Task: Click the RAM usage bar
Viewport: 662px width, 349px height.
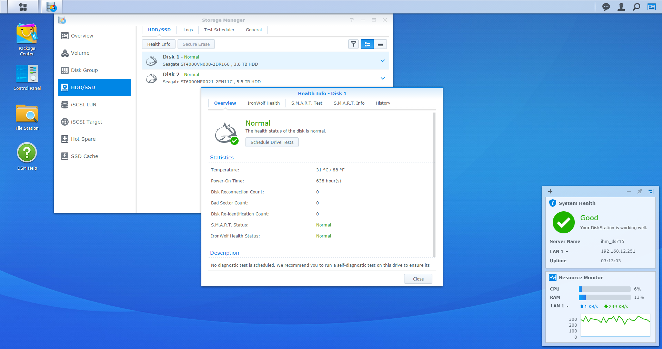Action: (x=605, y=297)
